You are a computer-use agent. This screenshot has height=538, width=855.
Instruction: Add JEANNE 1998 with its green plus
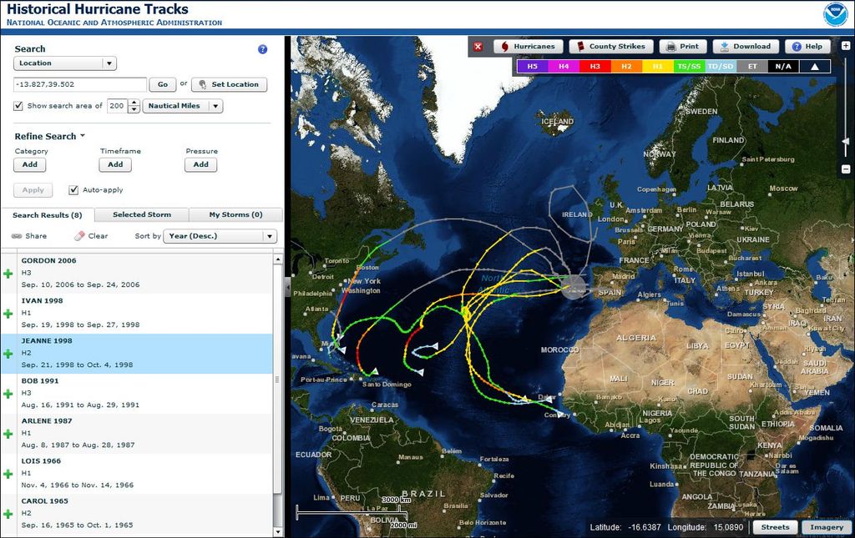click(x=8, y=354)
